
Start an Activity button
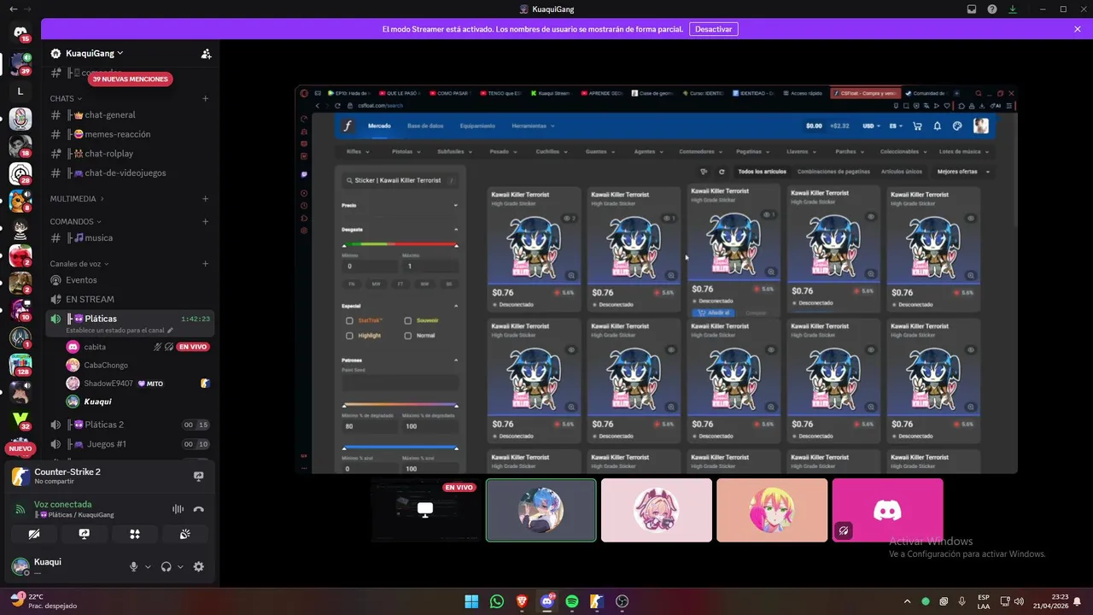[134, 534]
